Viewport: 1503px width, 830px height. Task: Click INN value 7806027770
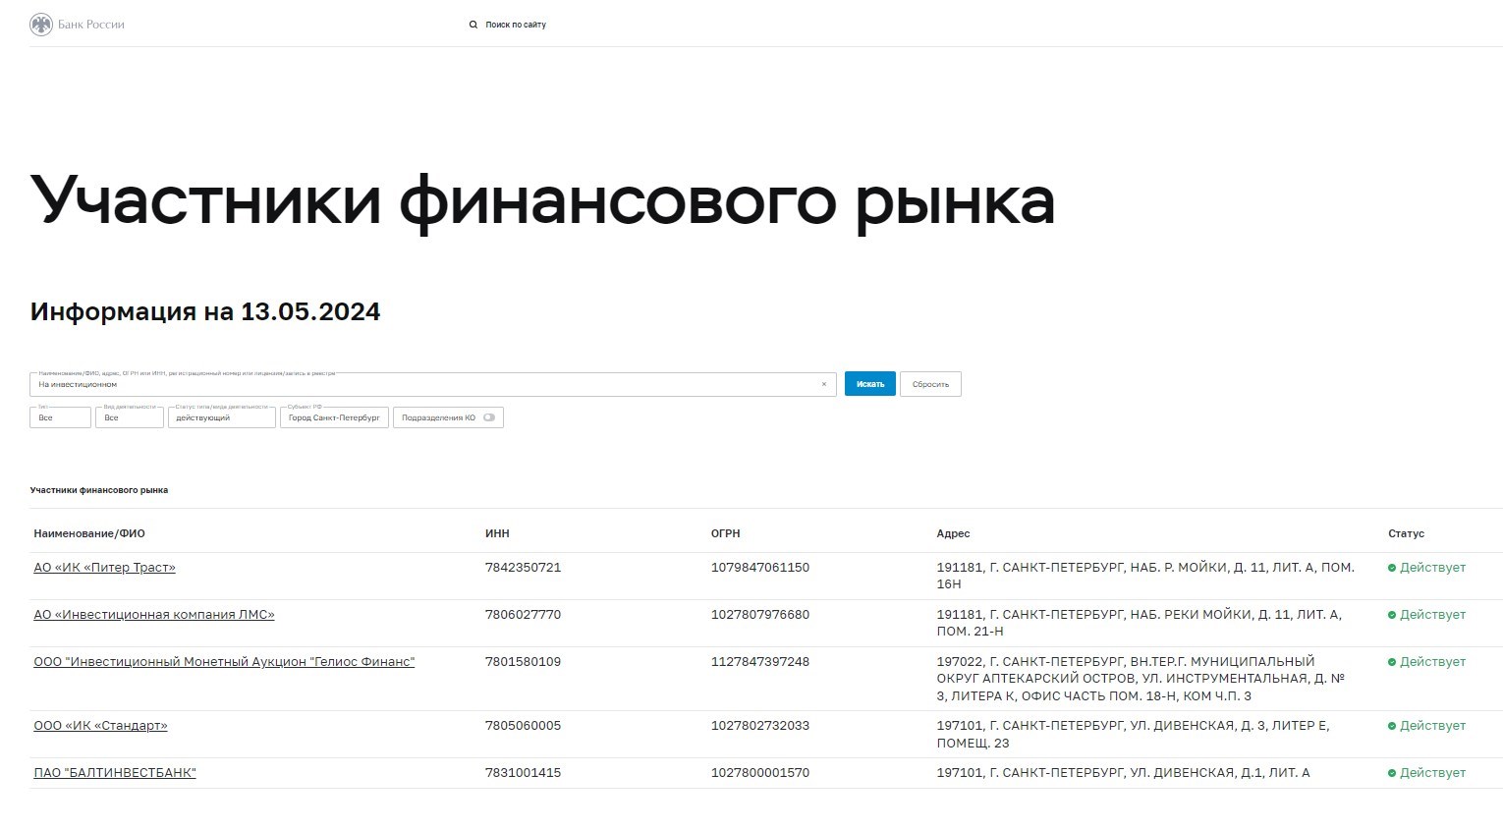[x=523, y=615]
